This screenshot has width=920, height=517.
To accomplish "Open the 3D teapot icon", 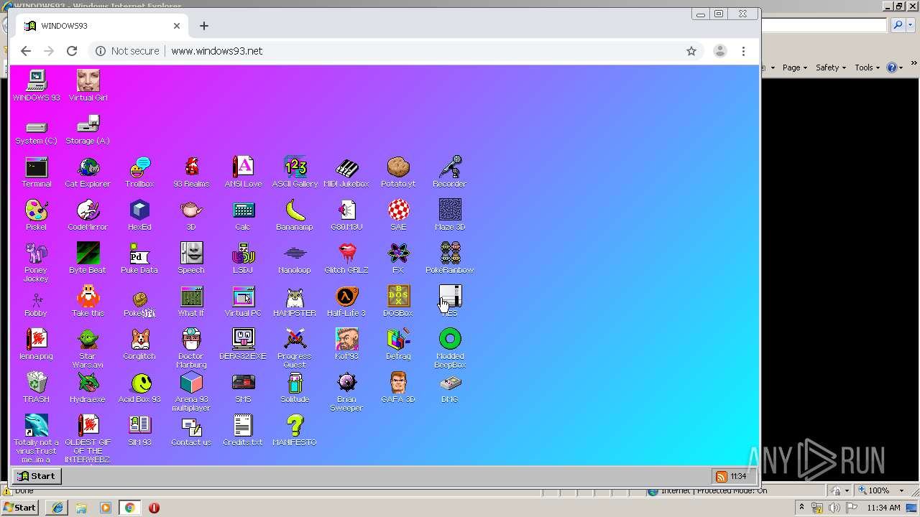I will click(x=191, y=215).
